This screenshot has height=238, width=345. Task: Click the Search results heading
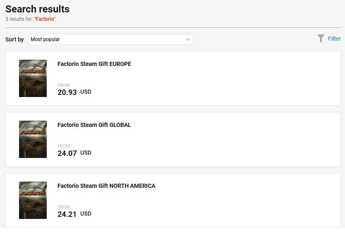[x=37, y=9]
